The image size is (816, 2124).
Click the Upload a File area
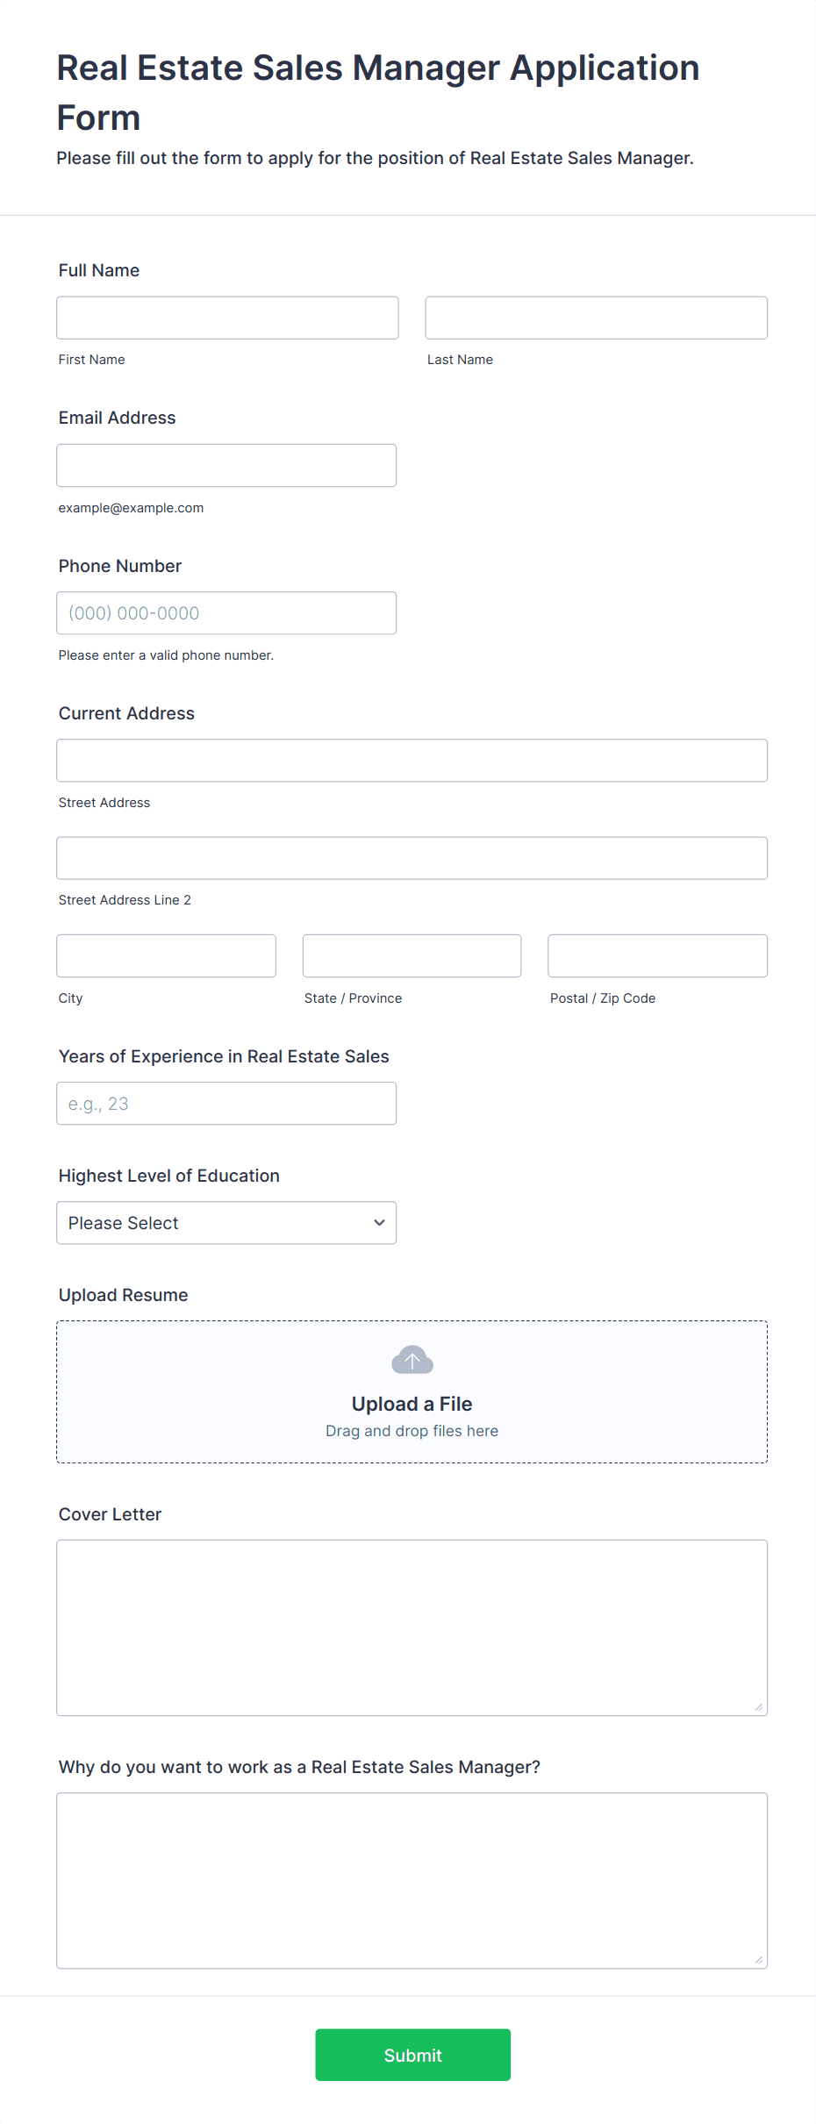tap(412, 1403)
